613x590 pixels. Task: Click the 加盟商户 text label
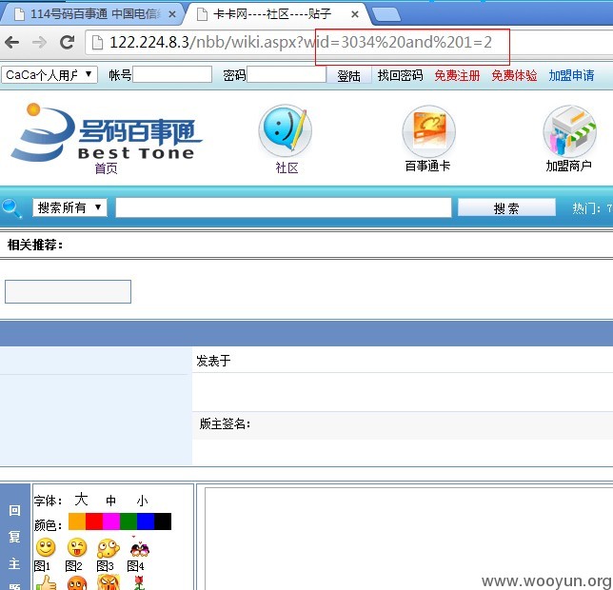(569, 166)
